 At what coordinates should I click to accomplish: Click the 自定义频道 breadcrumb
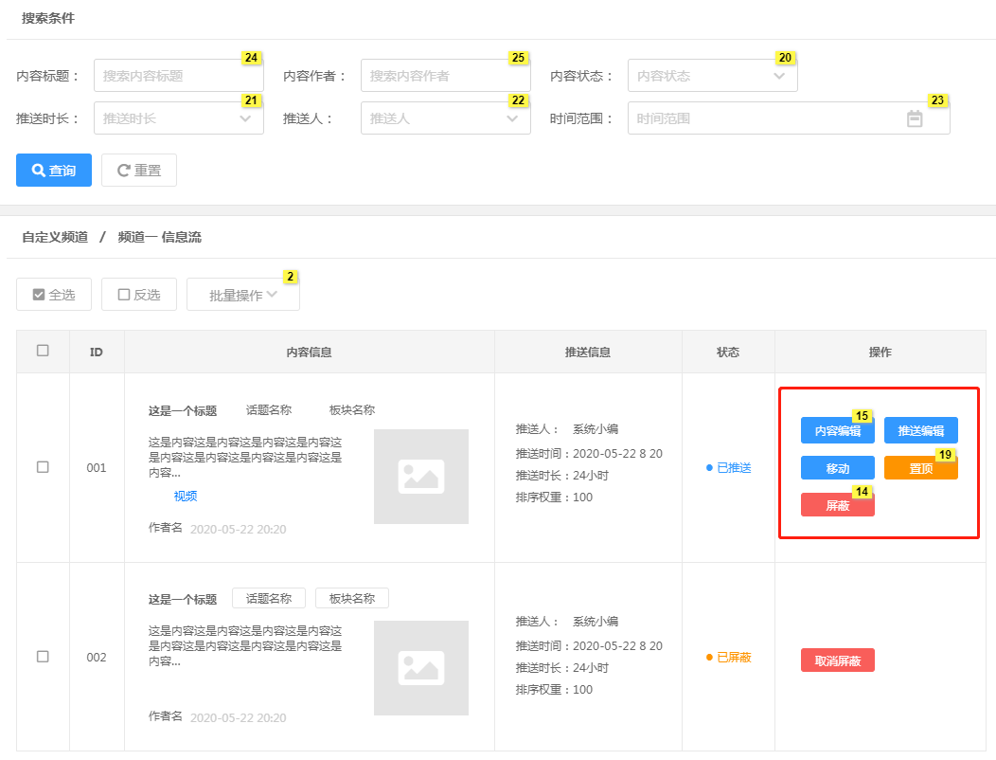(x=55, y=237)
